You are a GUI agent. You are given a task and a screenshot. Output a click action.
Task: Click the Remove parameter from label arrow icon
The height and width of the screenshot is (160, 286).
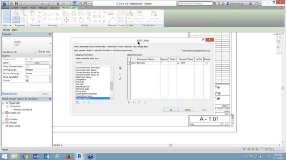coord(120,74)
